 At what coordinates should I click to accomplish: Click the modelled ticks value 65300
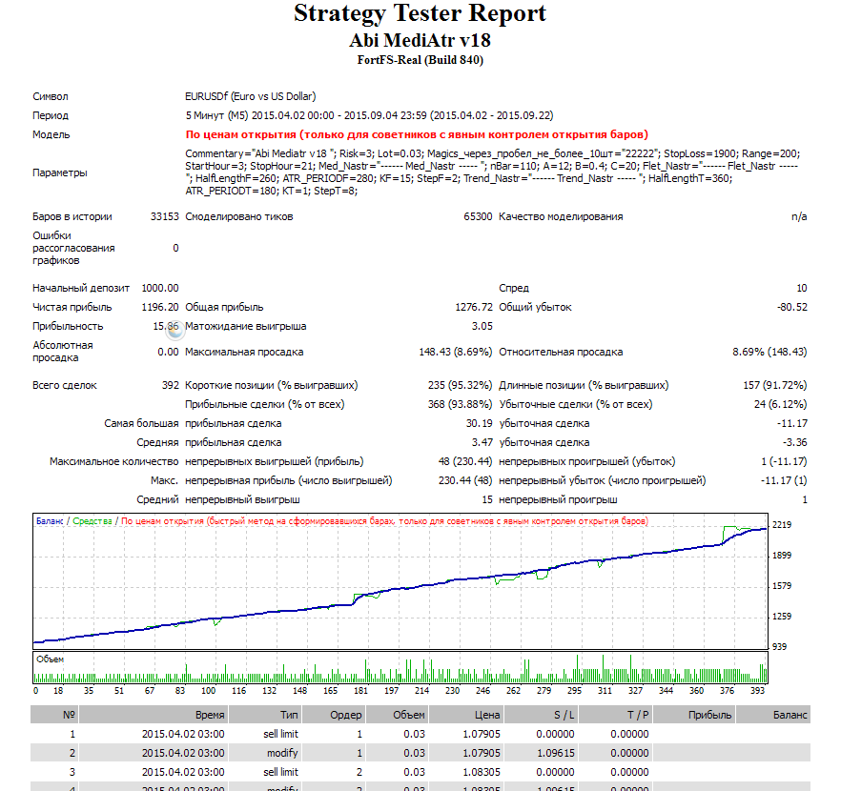478,216
